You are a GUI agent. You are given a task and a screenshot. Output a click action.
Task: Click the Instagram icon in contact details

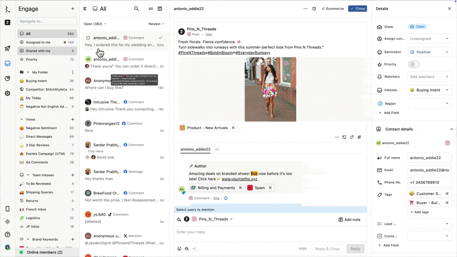pyautogui.click(x=447, y=143)
